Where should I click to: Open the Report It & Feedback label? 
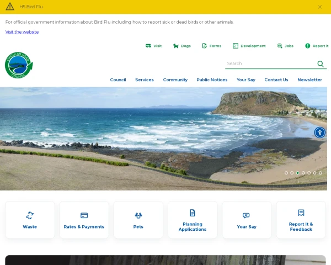[301, 227]
